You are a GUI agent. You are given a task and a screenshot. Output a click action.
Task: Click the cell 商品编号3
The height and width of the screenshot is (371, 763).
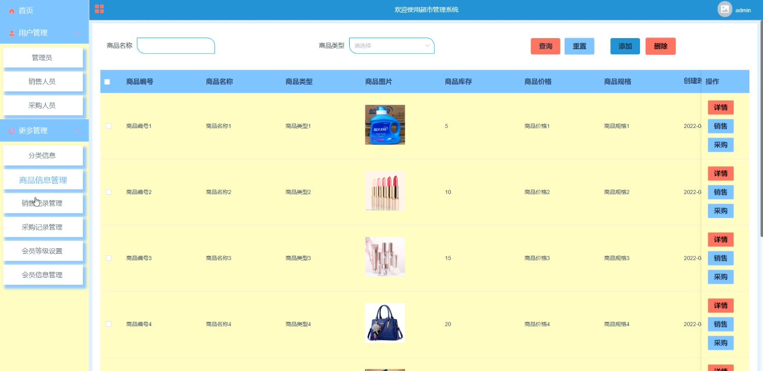coord(139,258)
